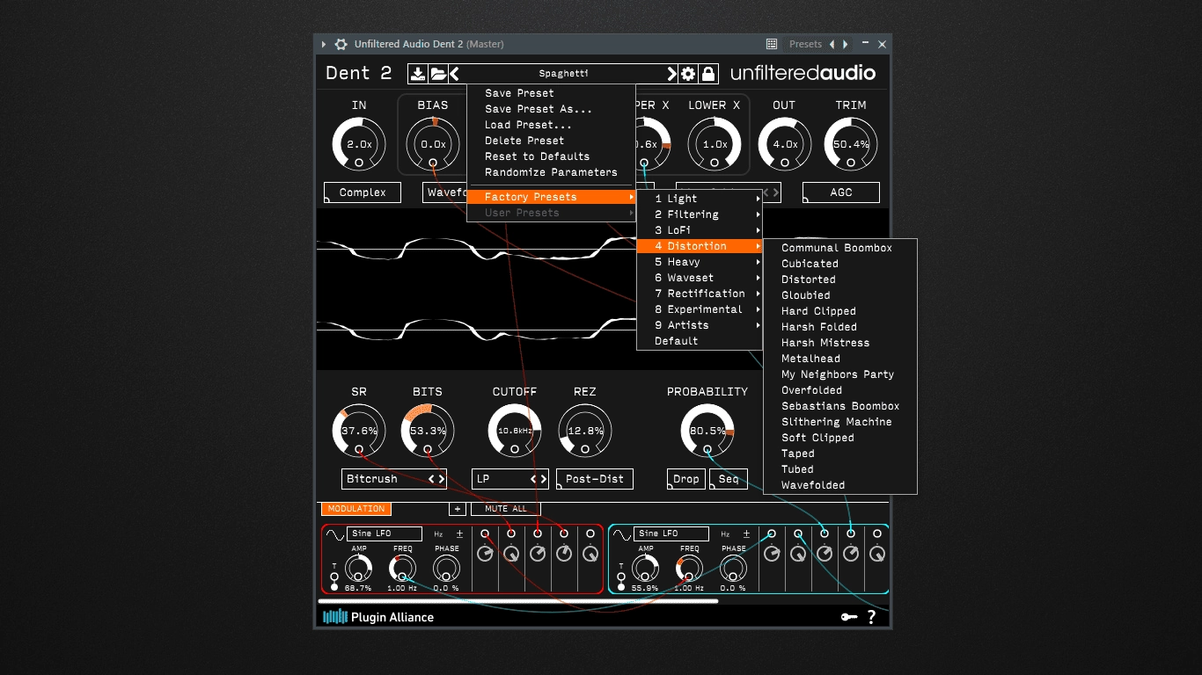
Task: Adjust the PROBABILITY knob
Action: 707,431
